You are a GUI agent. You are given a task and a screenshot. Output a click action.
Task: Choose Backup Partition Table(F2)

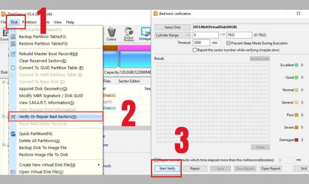(42, 37)
